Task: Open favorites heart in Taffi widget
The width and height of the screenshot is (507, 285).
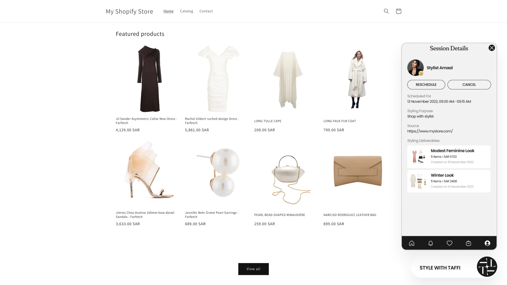Action: coord(449,243)
